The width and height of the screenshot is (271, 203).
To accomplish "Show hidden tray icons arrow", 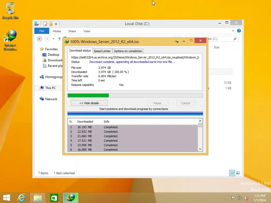I will [227, 198].
